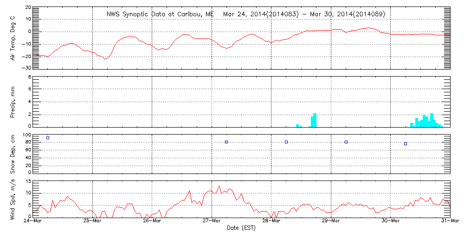Click the '30-Mar' date tick label

point(391,221)
